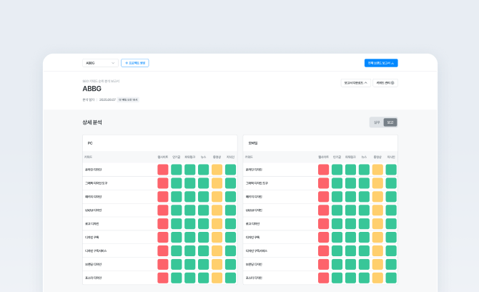Screen dimensions: 479x292
Task: Click the 상세 분석 section heading
Action: click(x=92, y=122)
